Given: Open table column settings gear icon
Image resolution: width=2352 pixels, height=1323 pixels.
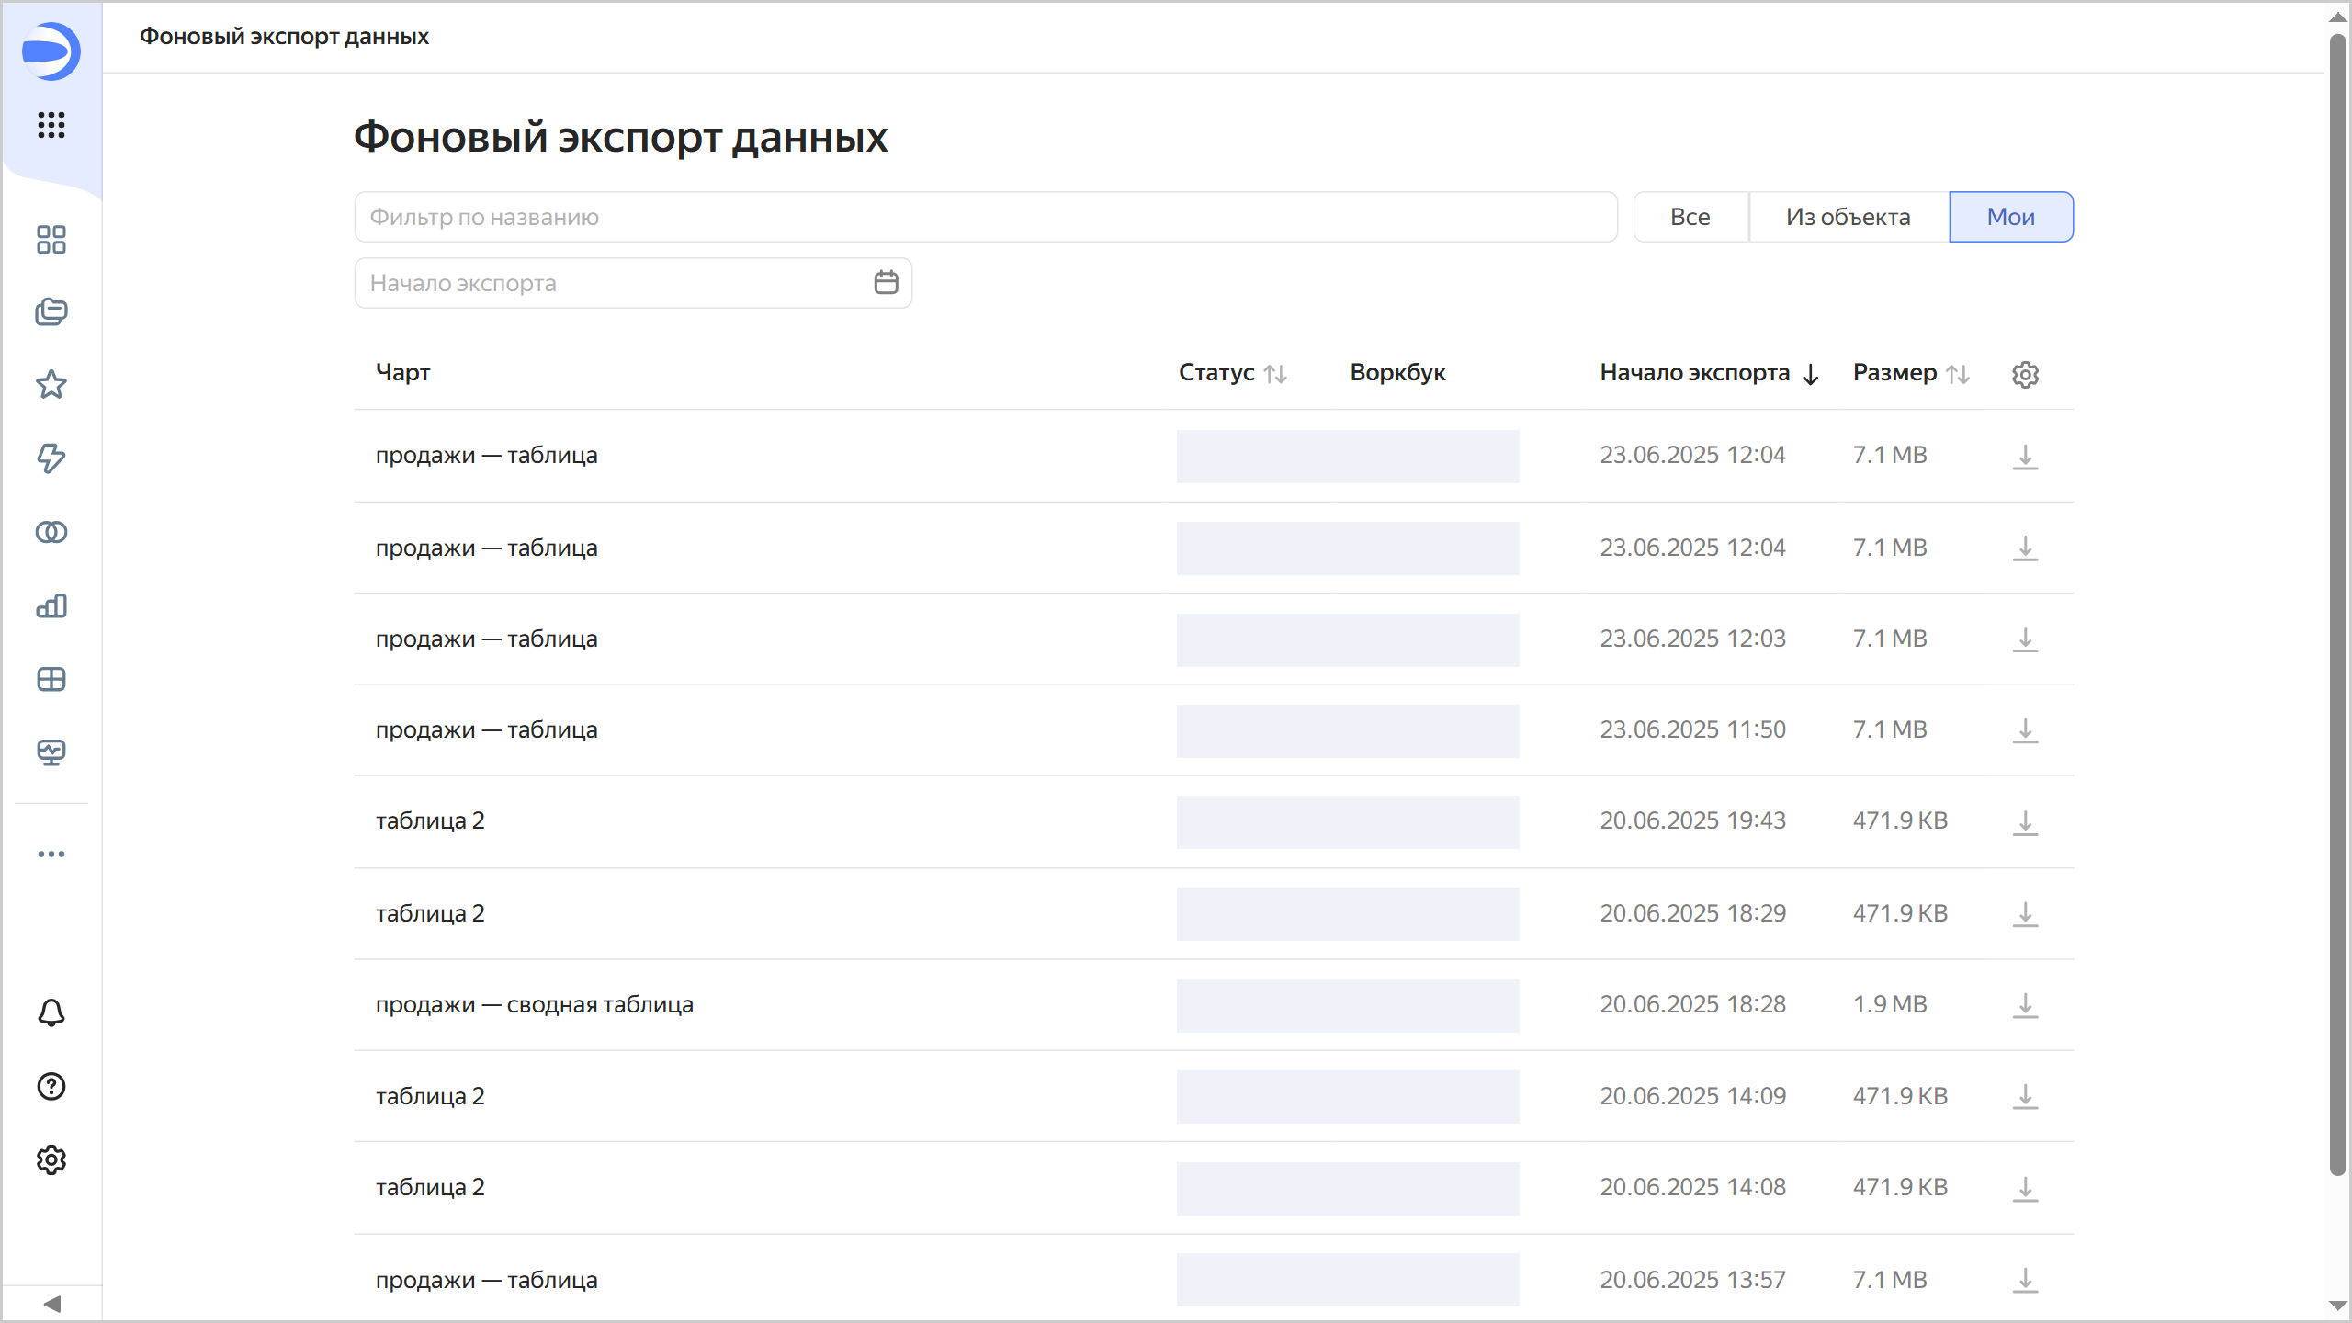Looking at the screenshot, I should click(x=2025, y=374).
